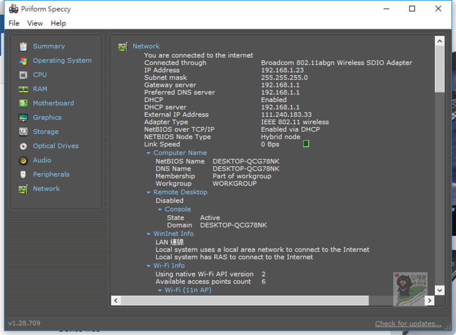Click the Subnet mask value 255.255.255.0

pyautogui.click(x=284, y=77)
